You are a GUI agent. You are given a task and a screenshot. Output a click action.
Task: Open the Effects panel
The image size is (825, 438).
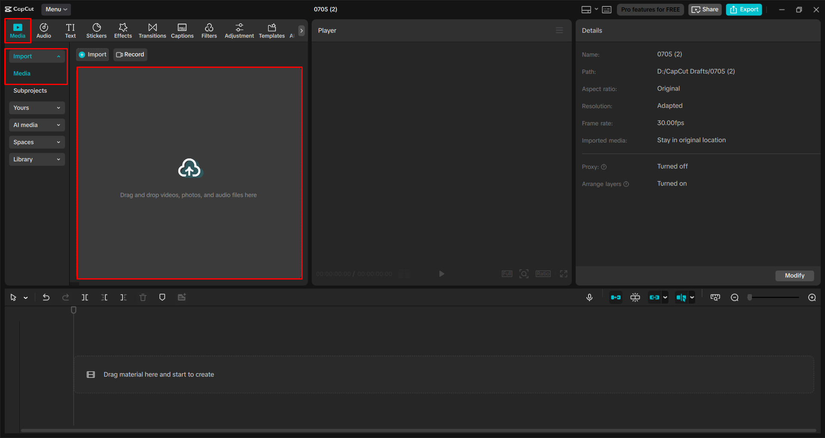click(x=123, y=30)
